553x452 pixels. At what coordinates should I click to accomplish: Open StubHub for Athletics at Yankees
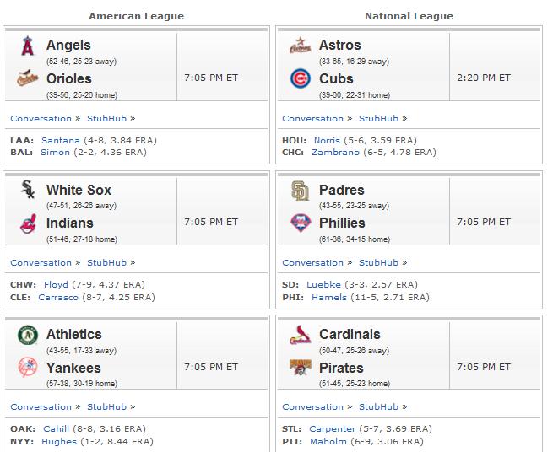(106, 406)
